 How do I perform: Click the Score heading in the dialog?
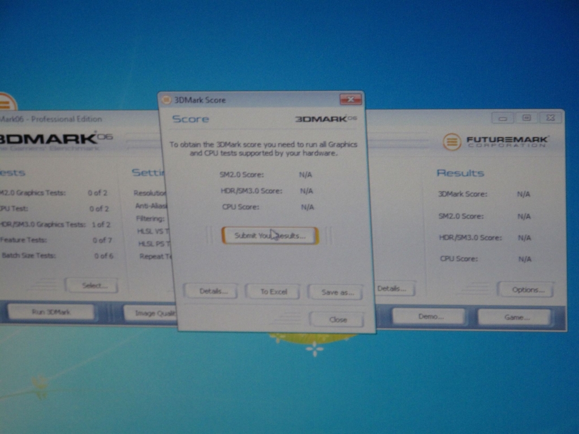point(191,119)
